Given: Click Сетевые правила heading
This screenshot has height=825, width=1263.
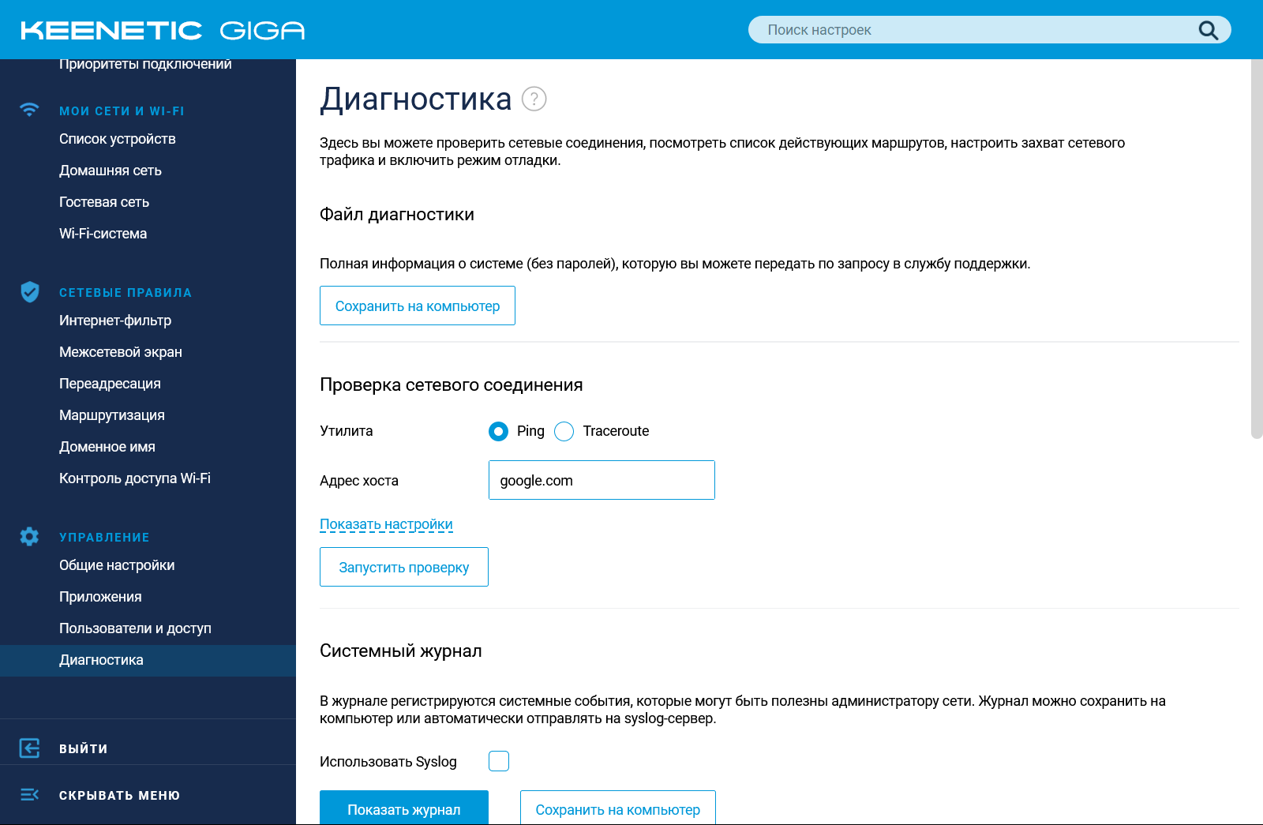Looking at the screenshot, I should pyautogui.click(x=126, y=293).
